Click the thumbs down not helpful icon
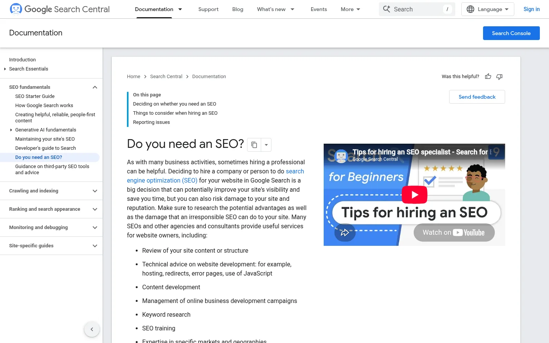 point(499,77)
